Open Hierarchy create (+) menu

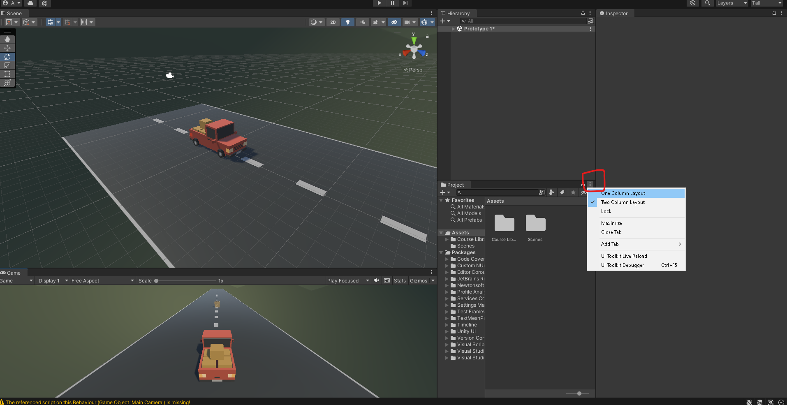click(x=445, y=21)
